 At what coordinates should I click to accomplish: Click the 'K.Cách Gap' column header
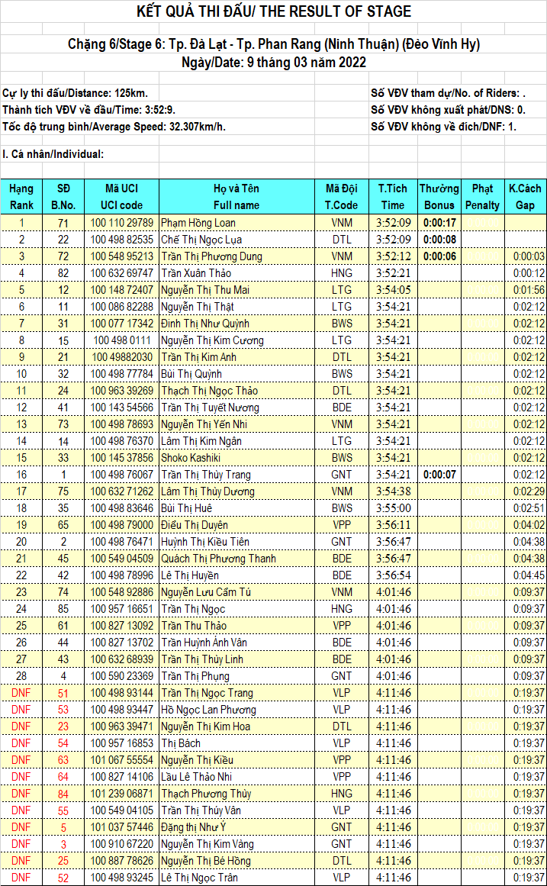pyautogui.click(x=524, y=196)
